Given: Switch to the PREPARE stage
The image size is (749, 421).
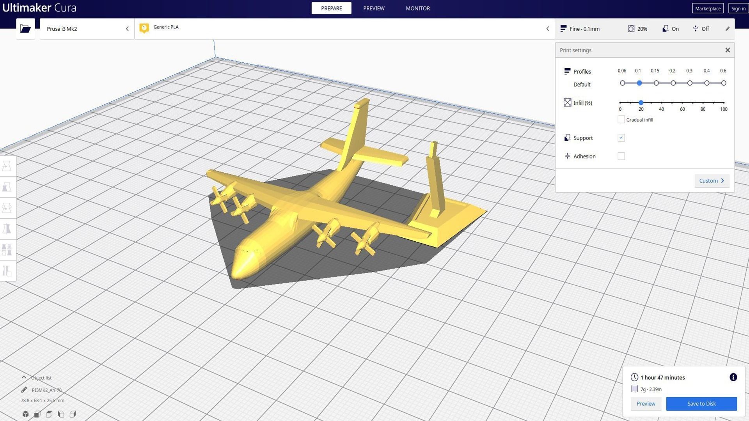Looking at the screenshot, I should pos(332,8).
